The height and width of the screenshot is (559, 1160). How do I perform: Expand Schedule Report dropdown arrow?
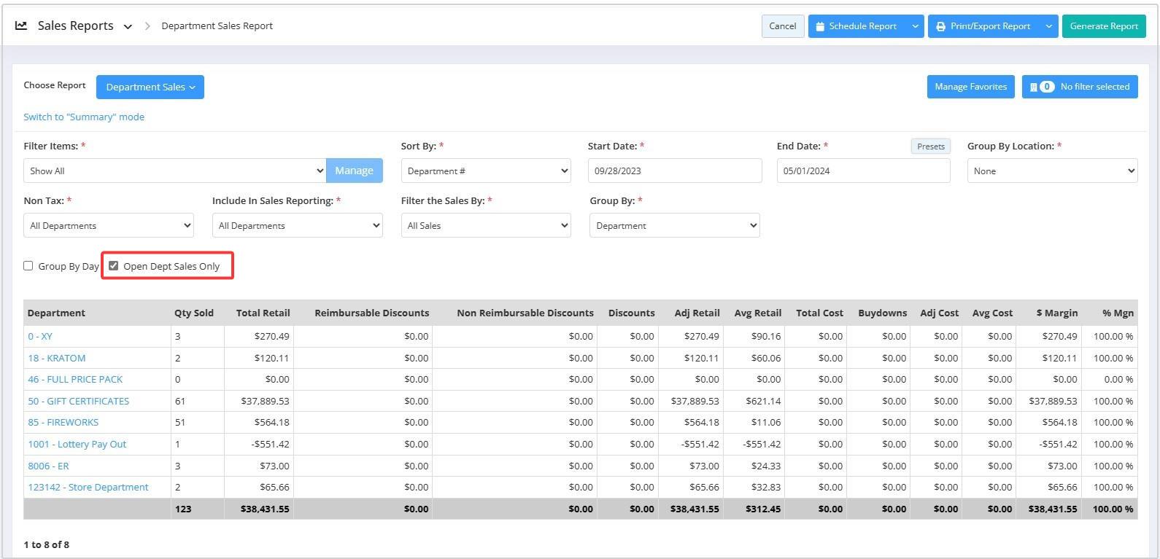[915, 26]
